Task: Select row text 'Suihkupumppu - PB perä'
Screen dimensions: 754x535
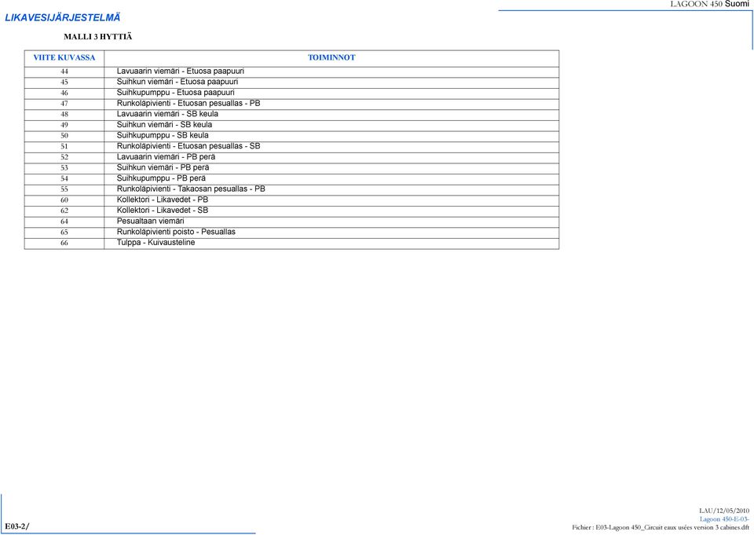Action: tap(161, 178)
